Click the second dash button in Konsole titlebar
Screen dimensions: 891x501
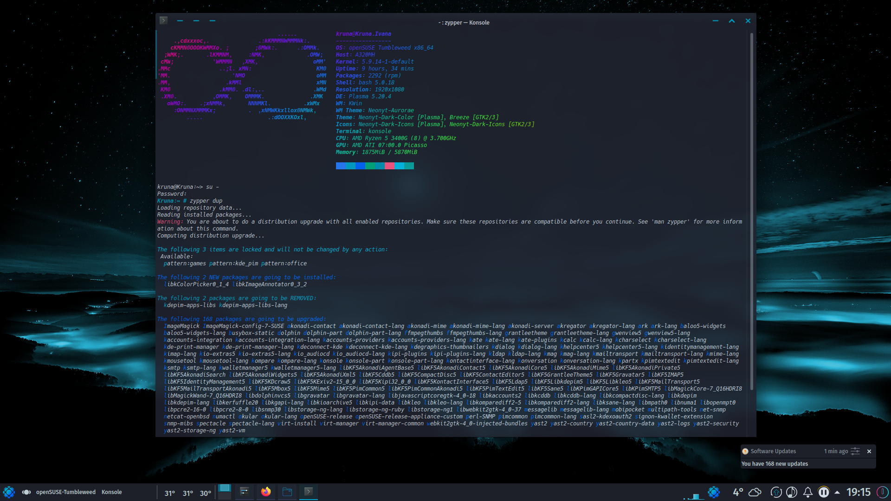(x=196, y=21)
